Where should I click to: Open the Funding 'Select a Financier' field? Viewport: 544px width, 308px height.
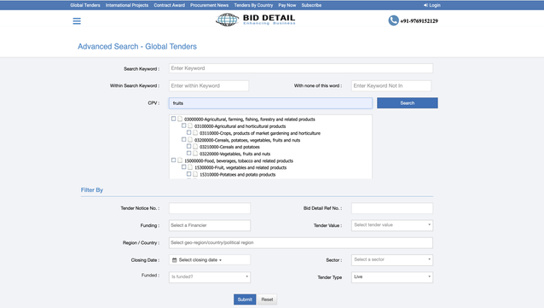coord(210,225)
